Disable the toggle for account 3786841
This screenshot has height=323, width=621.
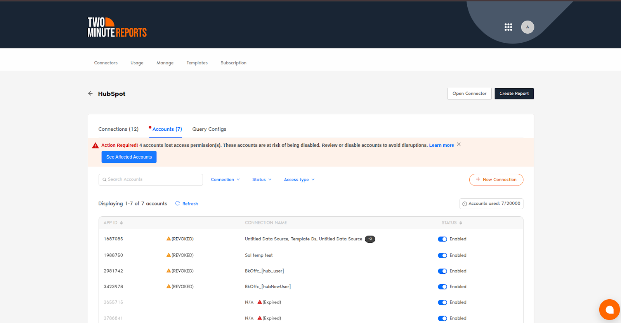[x=442, y=318]
